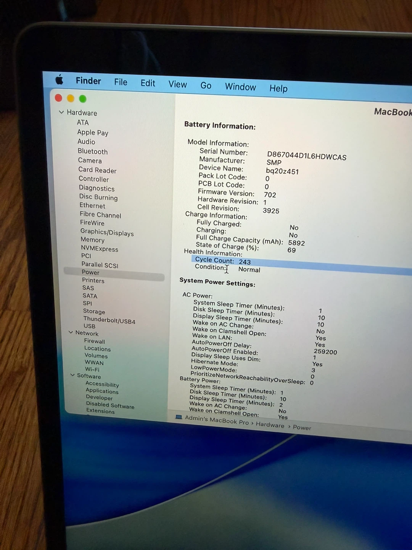This screenshot has width=412, height=550.
Task: Close the System Information window
Action: click(58, 98)
